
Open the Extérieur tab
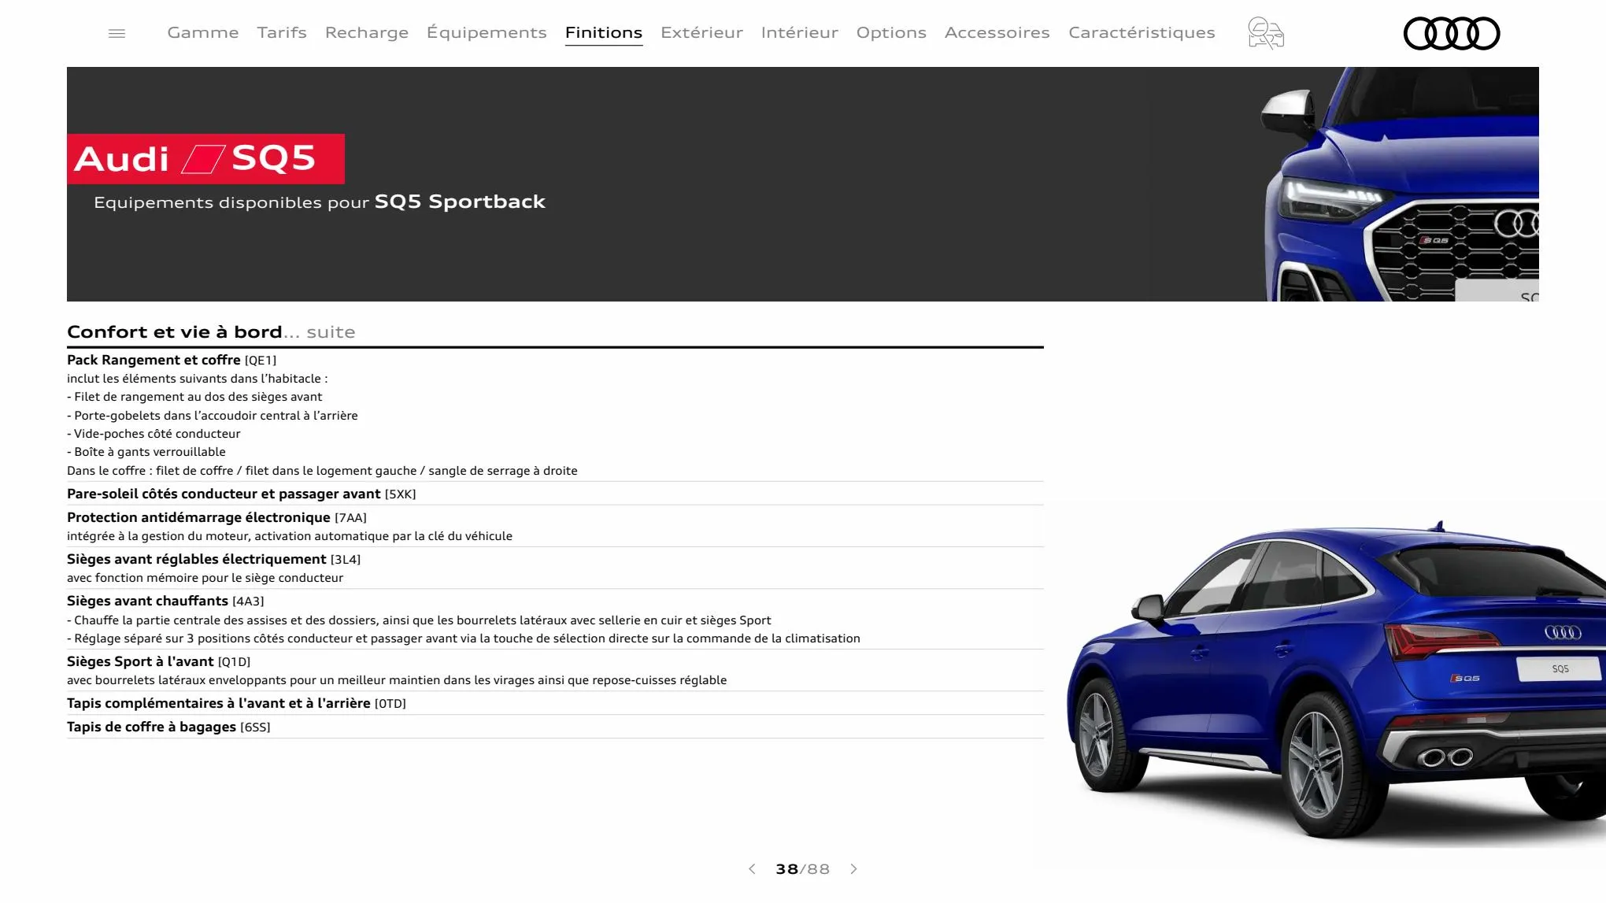pos(701,32)
